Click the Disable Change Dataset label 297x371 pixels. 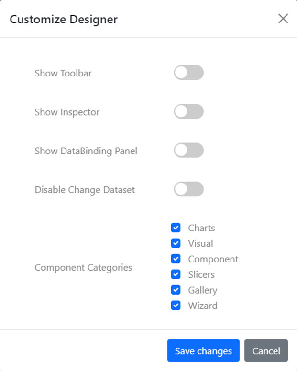pyautogui.click(x=85, y=190)
